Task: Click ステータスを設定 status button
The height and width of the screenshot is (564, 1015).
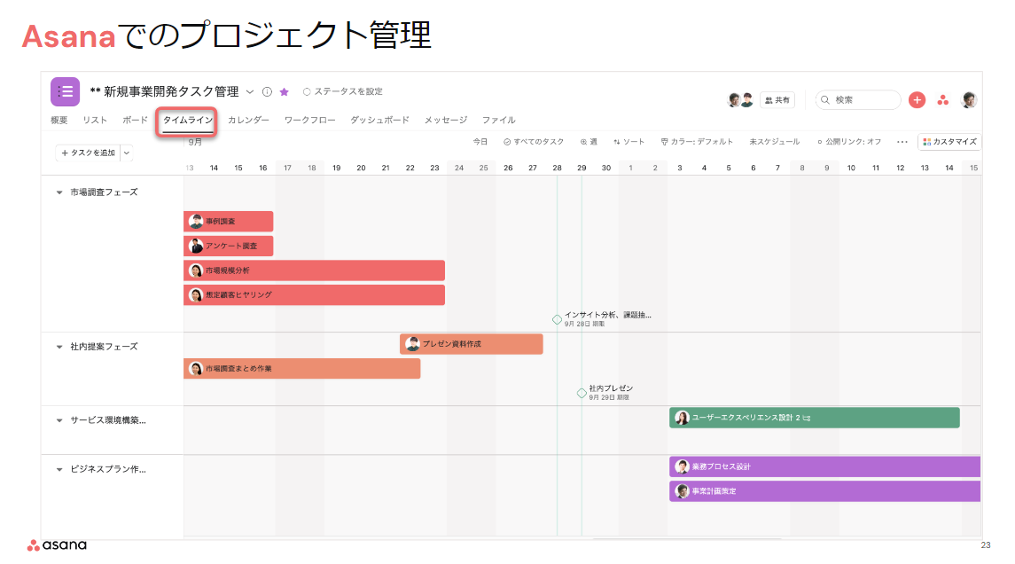Action: pos(343,91)
